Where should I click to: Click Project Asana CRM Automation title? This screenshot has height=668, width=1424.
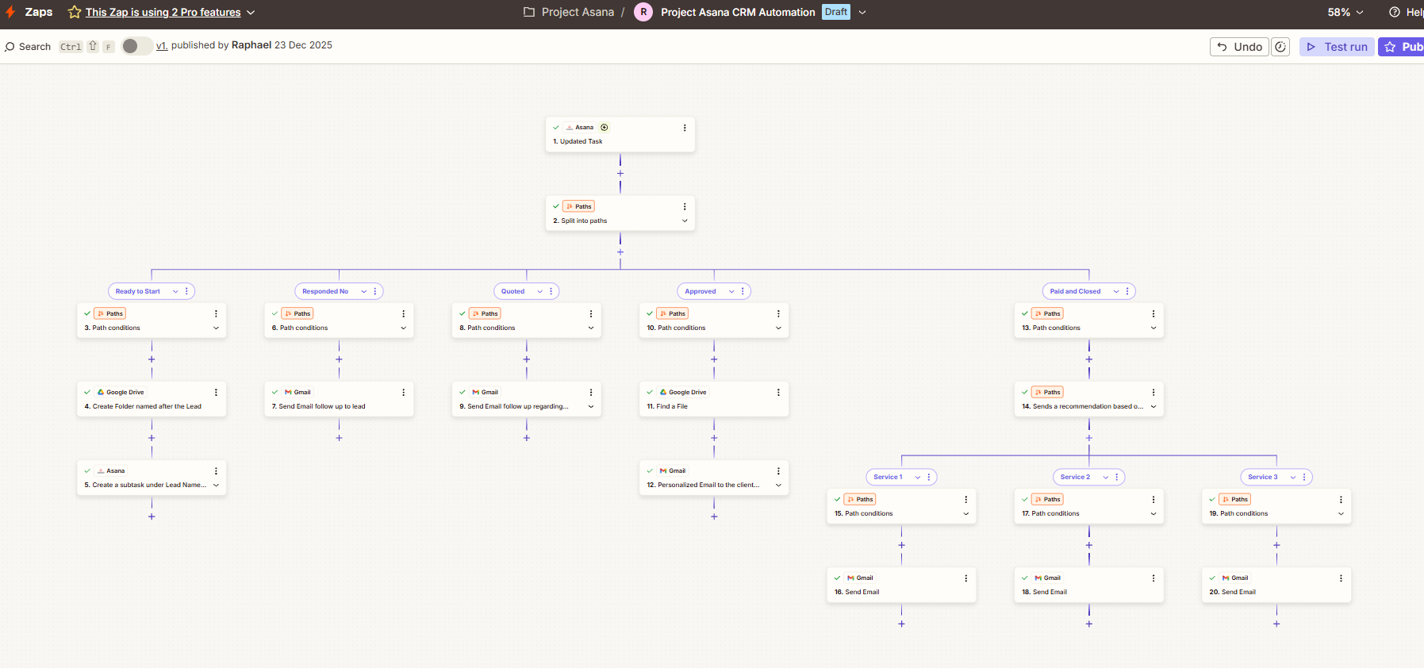(x=738, y=12)
